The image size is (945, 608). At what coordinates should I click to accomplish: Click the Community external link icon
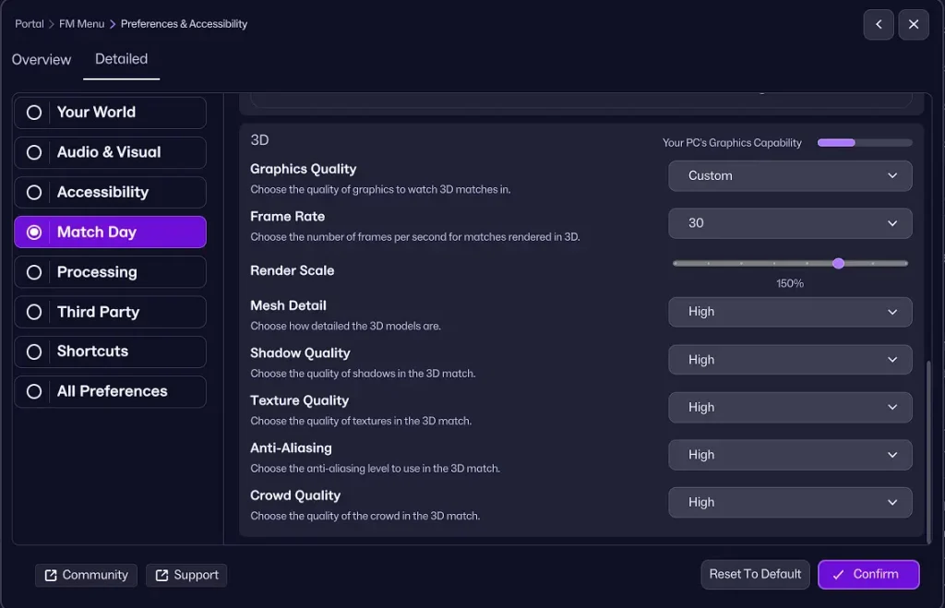point(51,576)
